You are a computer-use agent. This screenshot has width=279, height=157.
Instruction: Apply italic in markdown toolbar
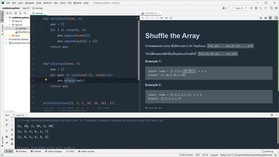[x=152, y=18]
